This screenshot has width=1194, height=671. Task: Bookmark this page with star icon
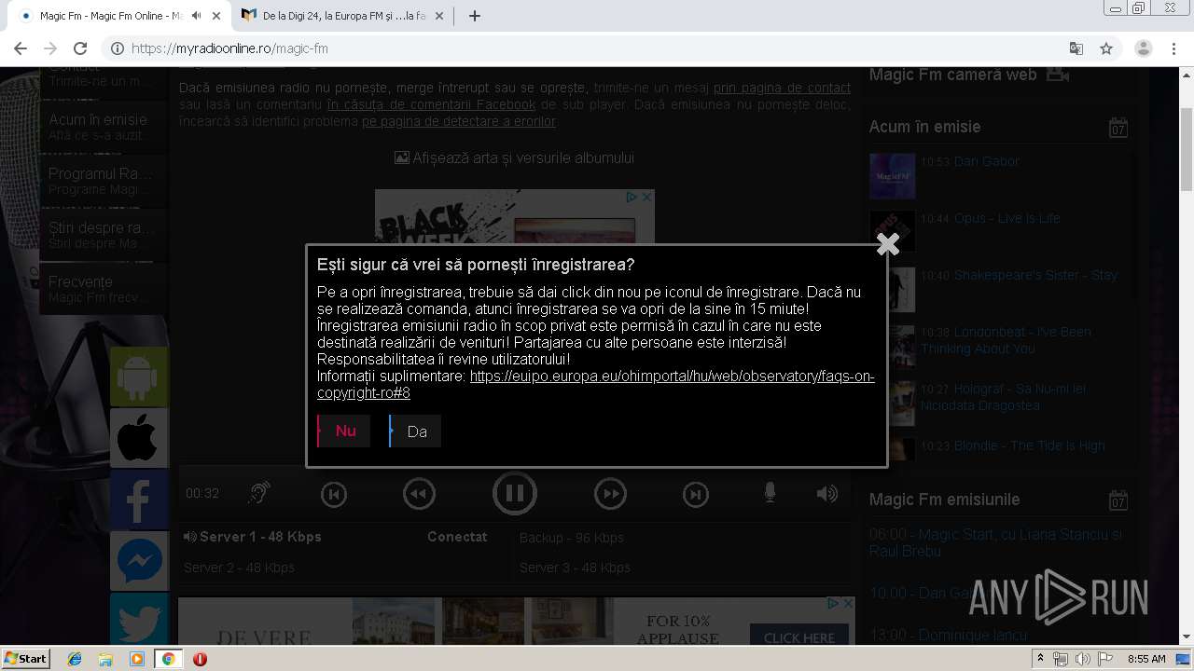pos(1106,48)
